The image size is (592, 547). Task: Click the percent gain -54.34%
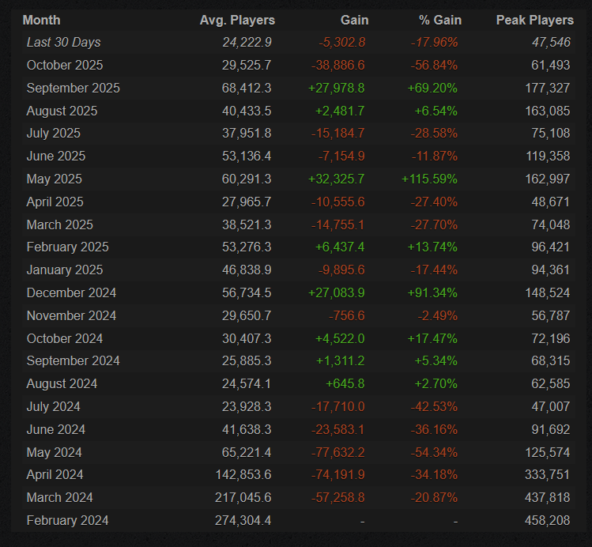tap(434, 452)
